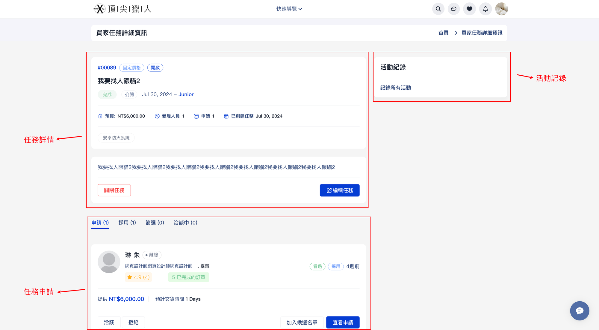Switch to the 採用 (1) tab
This screenshot has width=599, height=330.
tap(127, 223)
